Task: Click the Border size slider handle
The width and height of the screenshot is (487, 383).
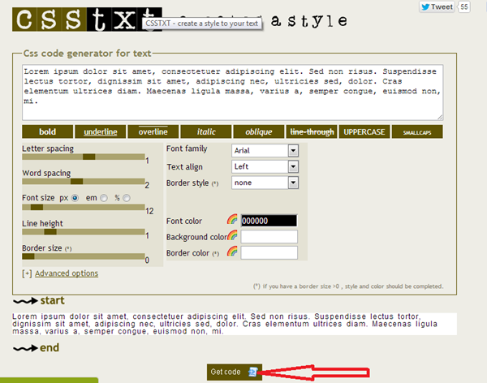Action: [x=28, y=256]
